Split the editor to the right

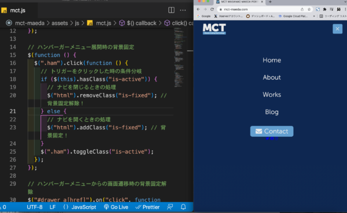[x=171, y=10]
